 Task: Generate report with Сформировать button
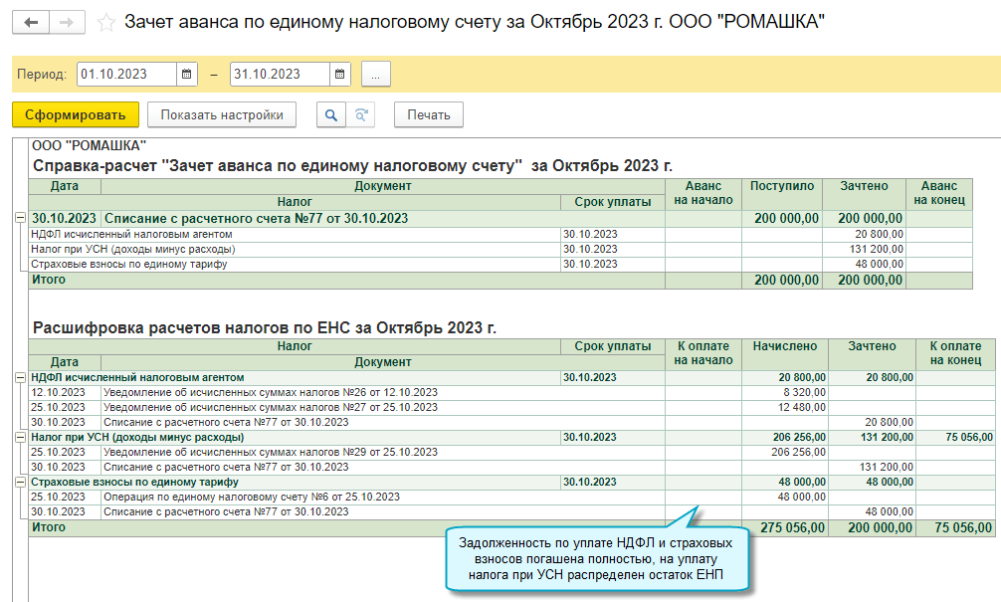[76, 114]
